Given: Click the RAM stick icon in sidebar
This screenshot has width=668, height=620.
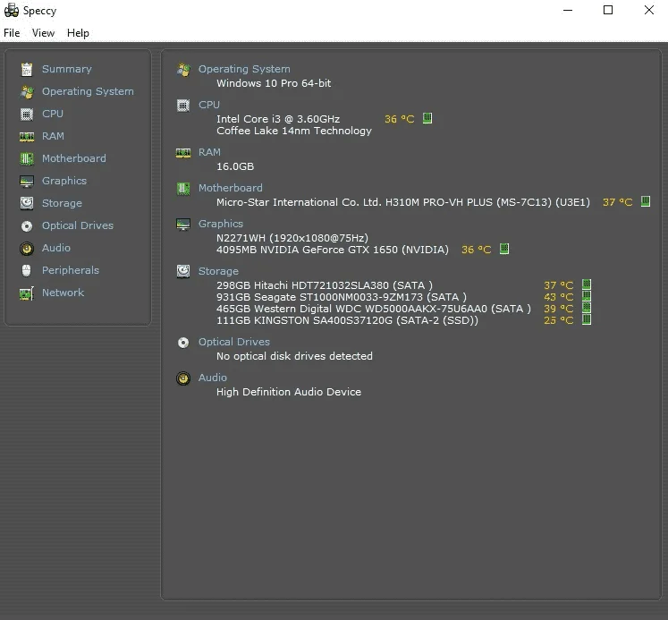Looking at the screenshot, I should [x=27, y=136].
